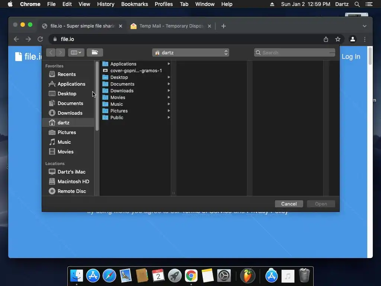This screenshot has width=381, height=286.
Task: Open the column view options dropdown
Action: click(x=76, y=52)
